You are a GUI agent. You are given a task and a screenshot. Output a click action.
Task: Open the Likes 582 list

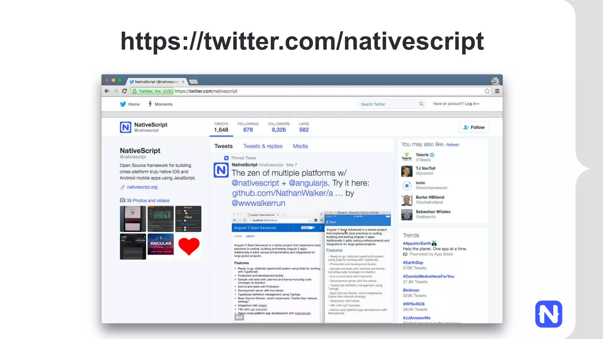[x=304, y=127]
